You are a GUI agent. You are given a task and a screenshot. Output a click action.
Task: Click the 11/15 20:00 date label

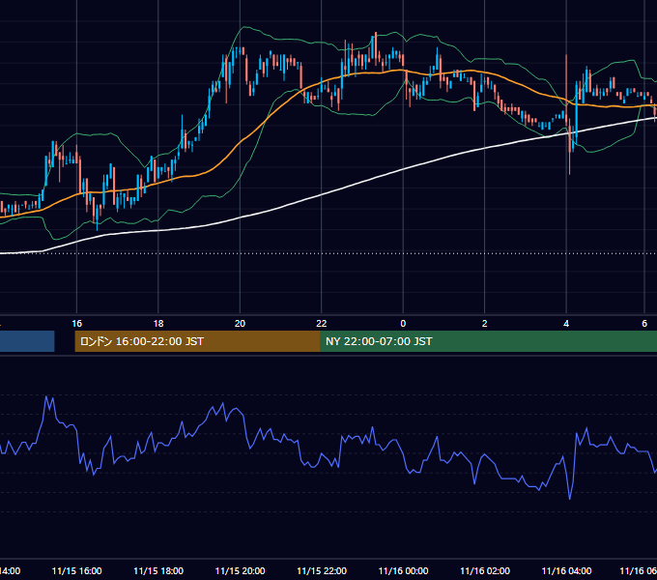pos(240,570)
